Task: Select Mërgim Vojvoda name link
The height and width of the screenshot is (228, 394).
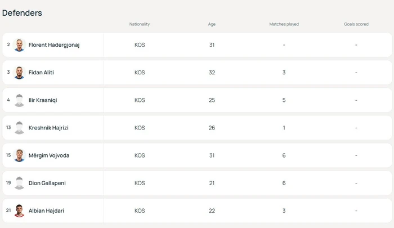Action: point(49,155)
